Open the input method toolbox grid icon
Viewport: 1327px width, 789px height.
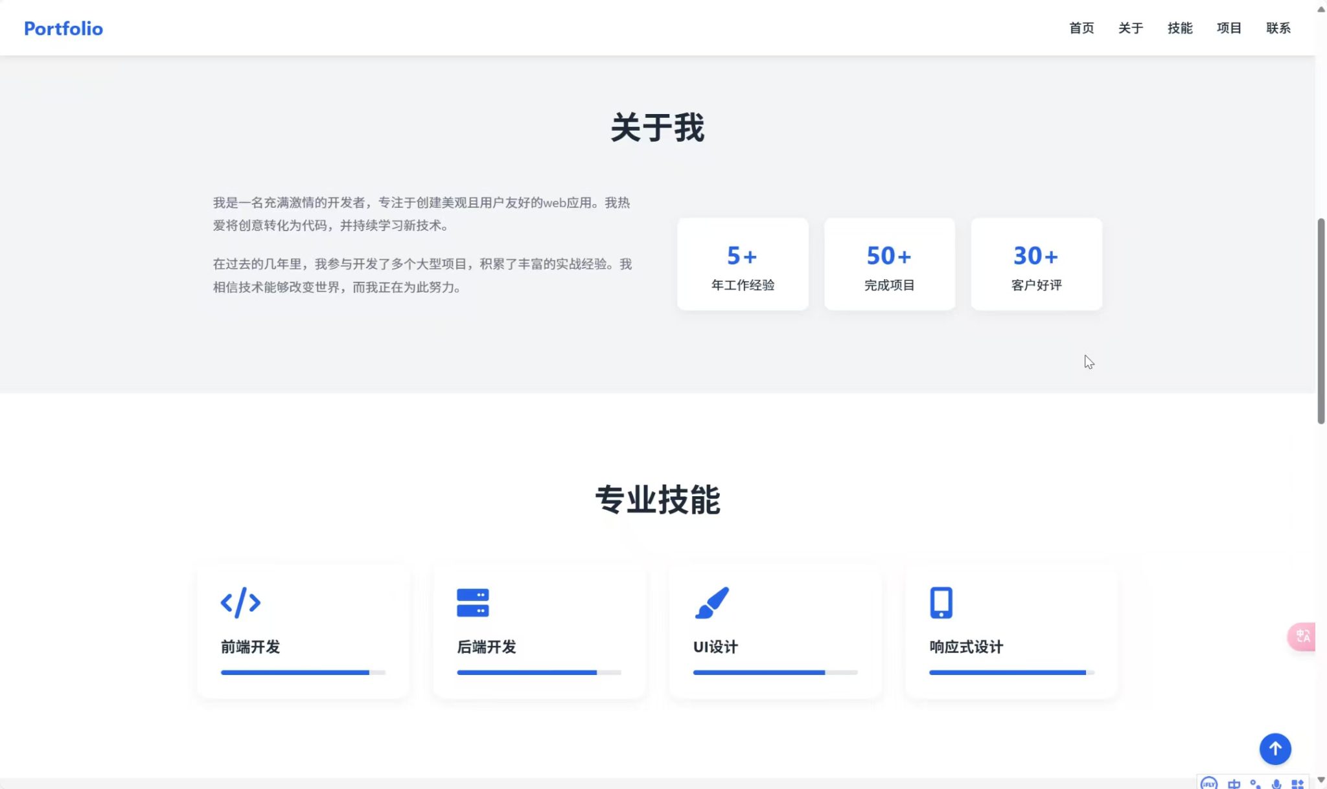(1297, 784)
